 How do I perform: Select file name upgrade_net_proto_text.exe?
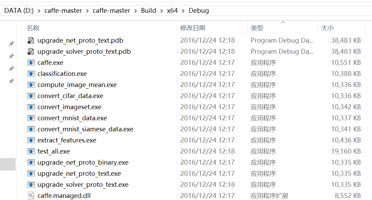tap(79, 174)
